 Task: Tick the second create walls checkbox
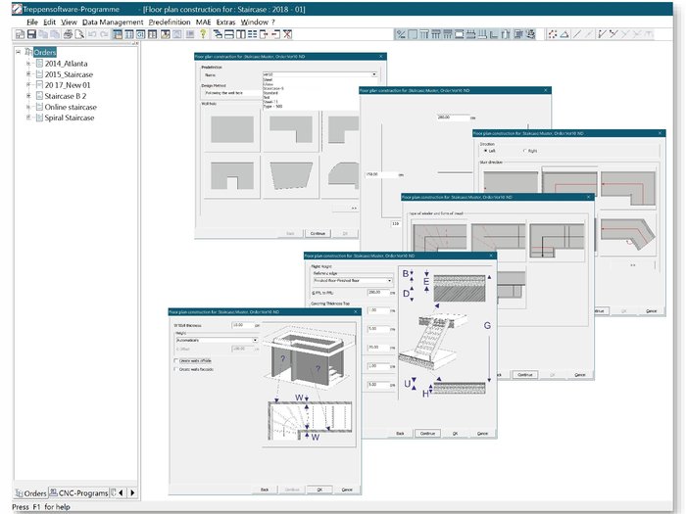tap(175, 369)
